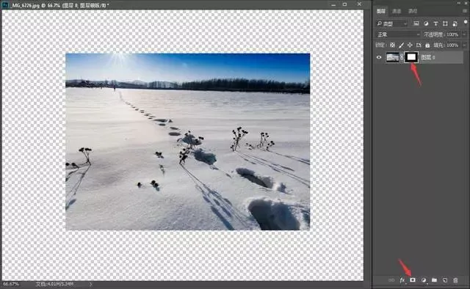Filter layers by adjustment layer type
The height and width of the screenshot is (289, 470).
point(426,23)
